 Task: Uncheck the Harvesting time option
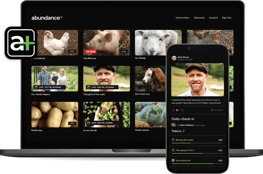coord(173,160)
